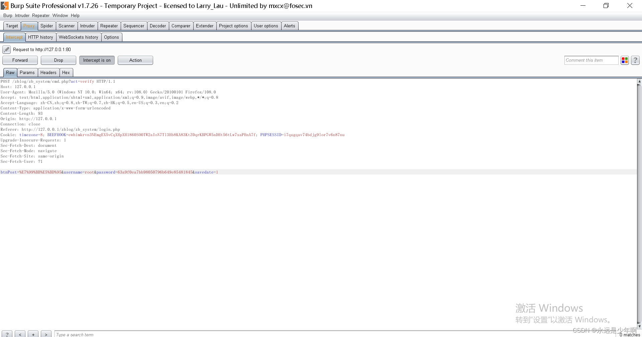Select the WebSockets history sub-tab
The width and height of the screenshot is (642, 337).
point(79,37)
